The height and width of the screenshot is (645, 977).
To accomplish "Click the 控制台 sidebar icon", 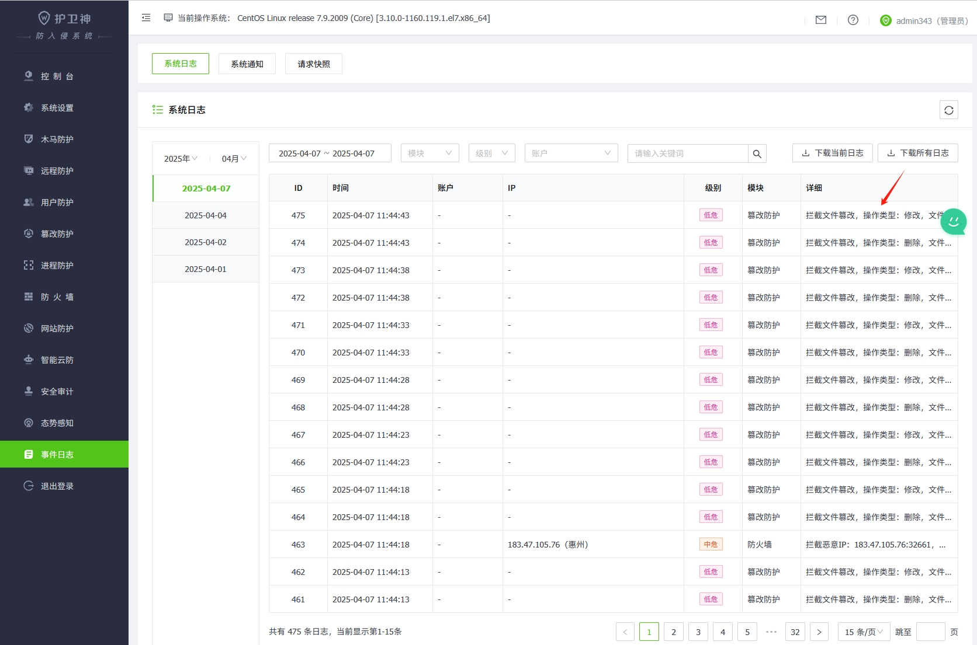I will [x=28, y=76].
